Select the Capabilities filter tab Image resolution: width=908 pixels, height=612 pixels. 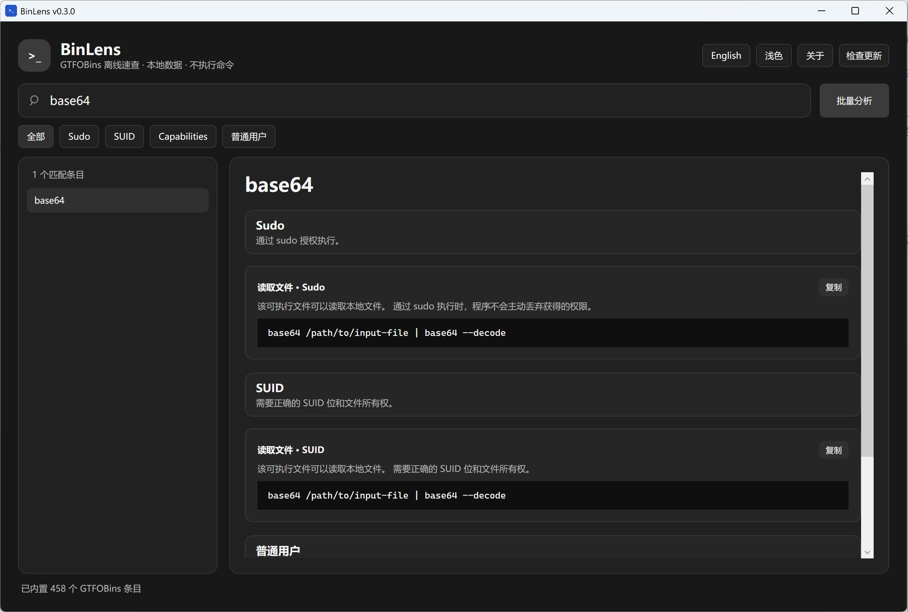tap(183, 137)
